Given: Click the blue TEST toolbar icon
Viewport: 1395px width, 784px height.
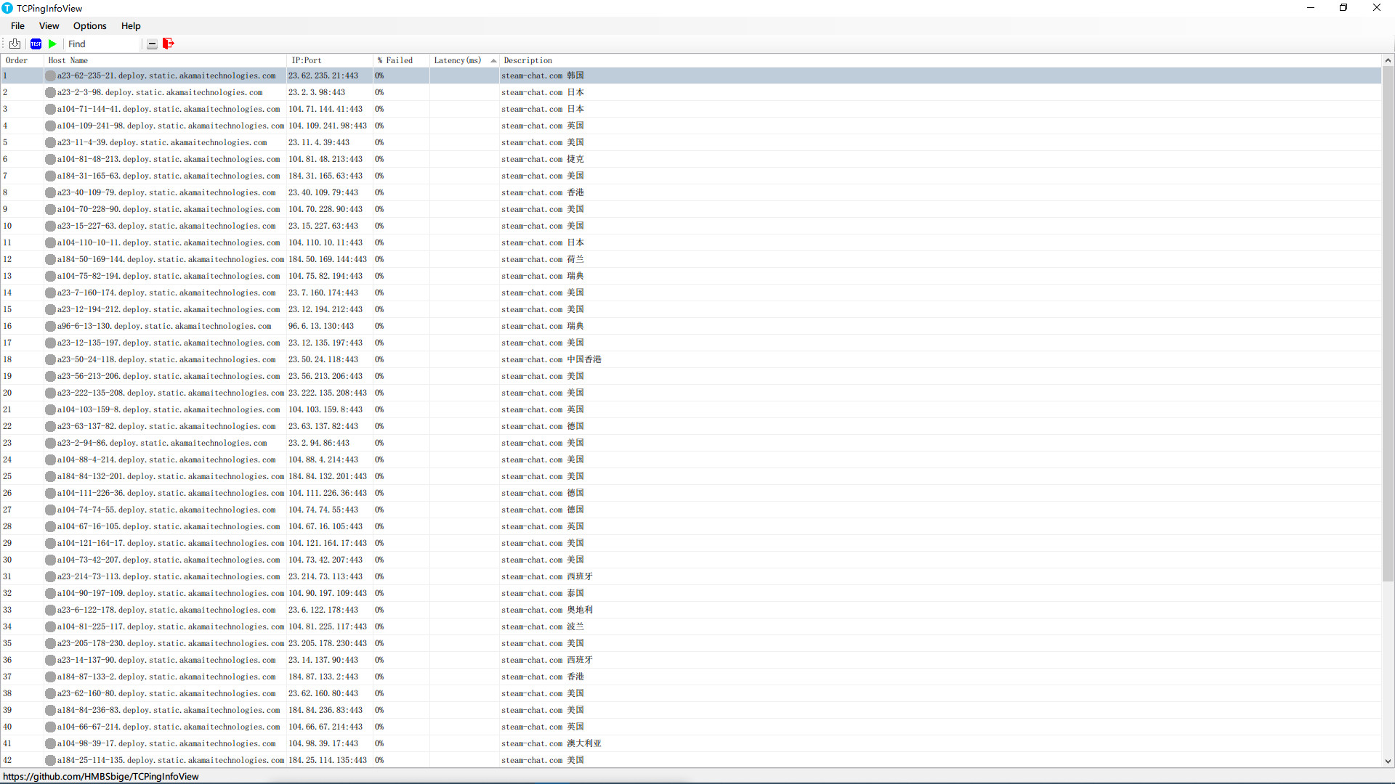Looking at the screenshot, I should click(36, 44).
